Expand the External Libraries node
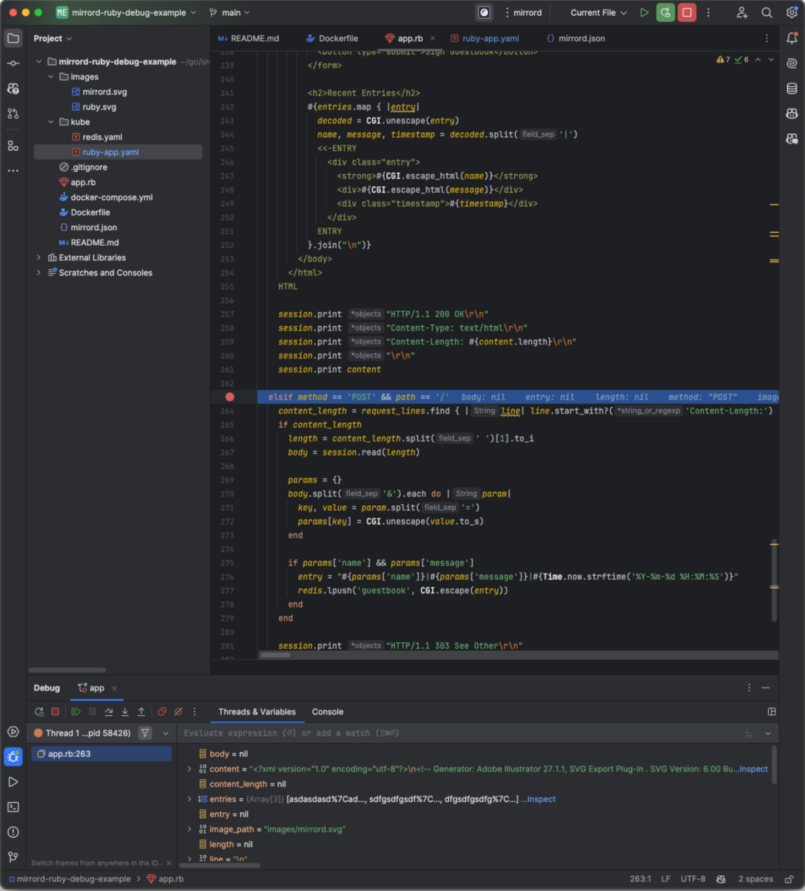 coord(39,258)
